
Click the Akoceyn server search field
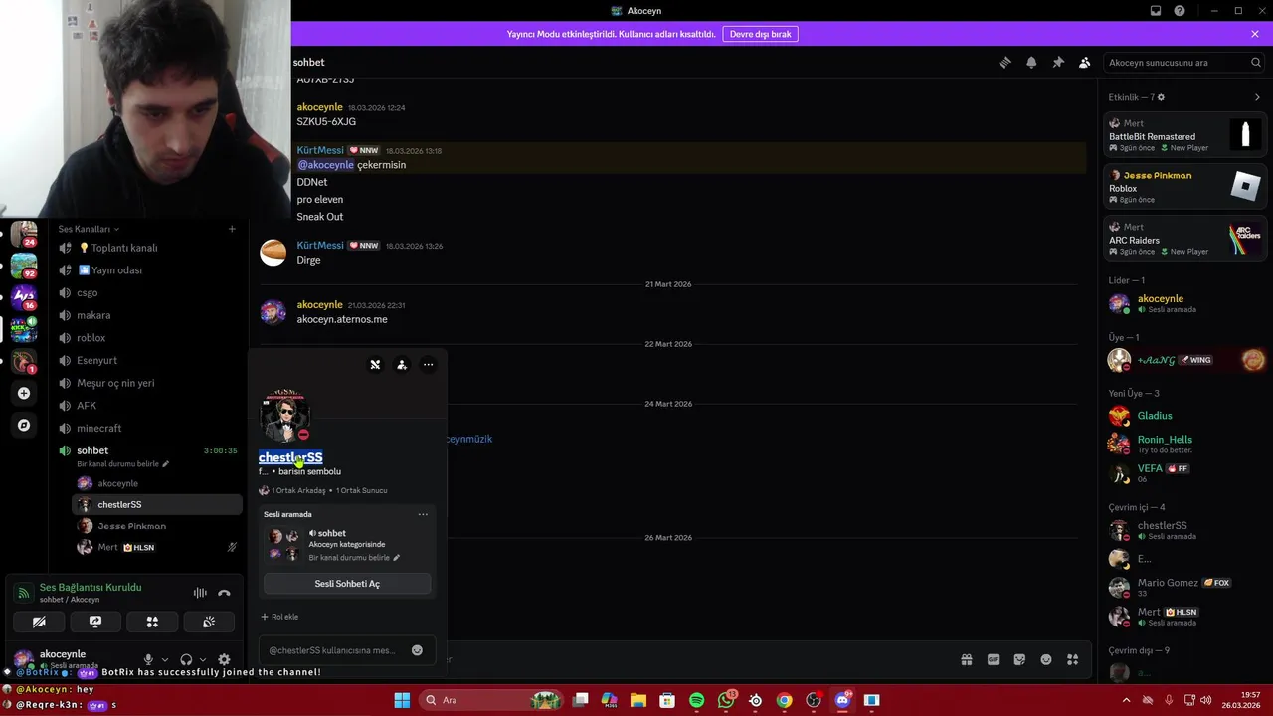(x=1183, y=62)
